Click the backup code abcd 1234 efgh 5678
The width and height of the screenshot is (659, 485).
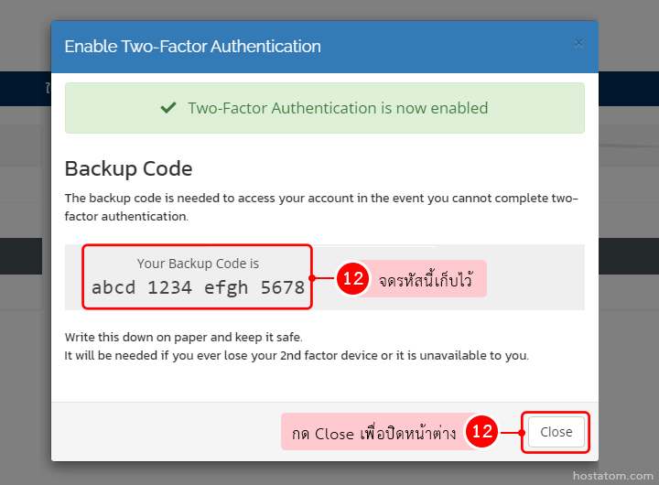coord(198,287)
